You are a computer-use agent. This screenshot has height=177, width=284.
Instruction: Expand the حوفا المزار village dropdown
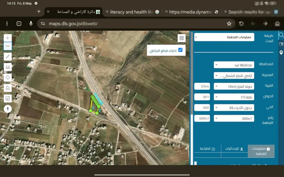click(234, 86)
